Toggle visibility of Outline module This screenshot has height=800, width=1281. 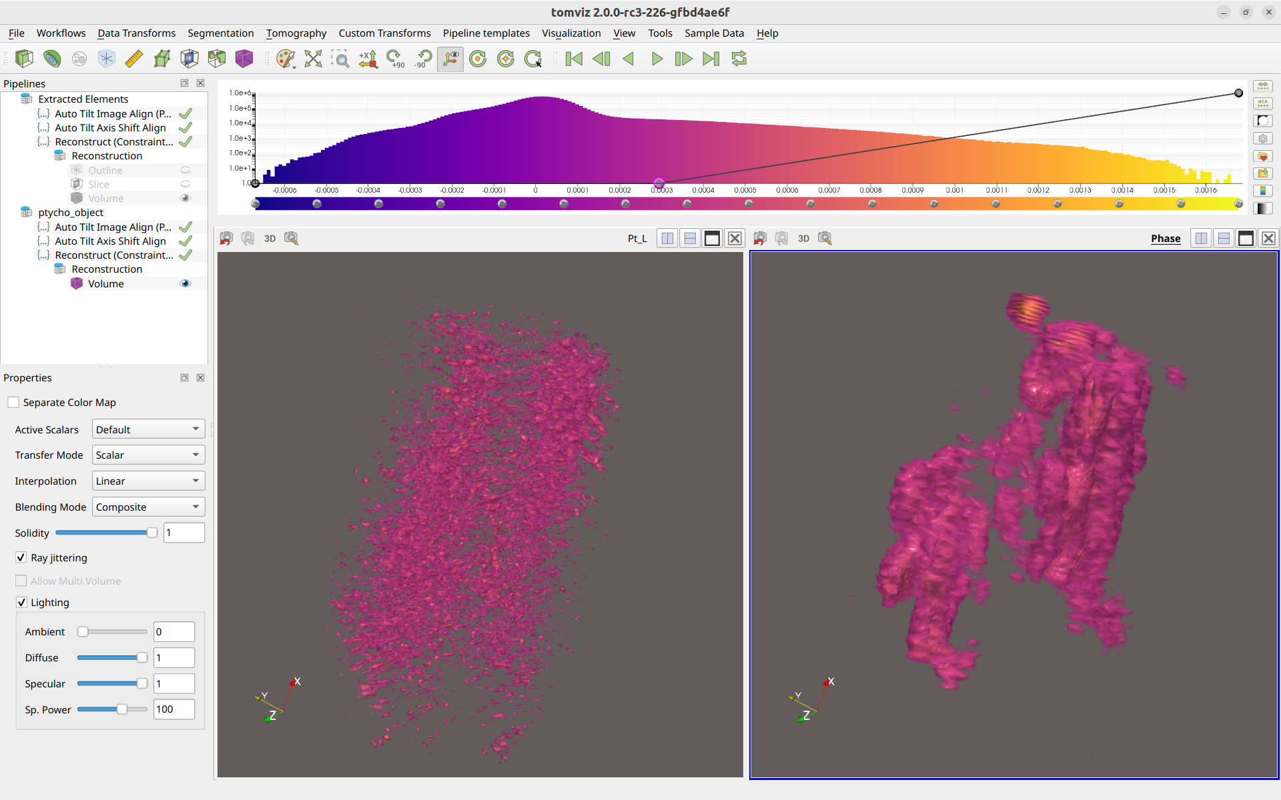[185, 170]
